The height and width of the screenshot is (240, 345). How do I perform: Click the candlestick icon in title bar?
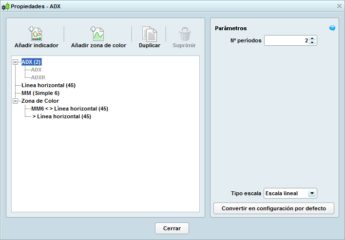click(5, 6)
